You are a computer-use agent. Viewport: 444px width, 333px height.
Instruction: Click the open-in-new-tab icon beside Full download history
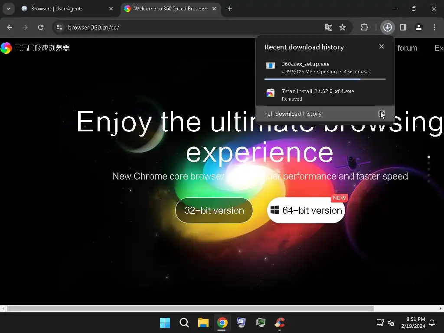382,114
